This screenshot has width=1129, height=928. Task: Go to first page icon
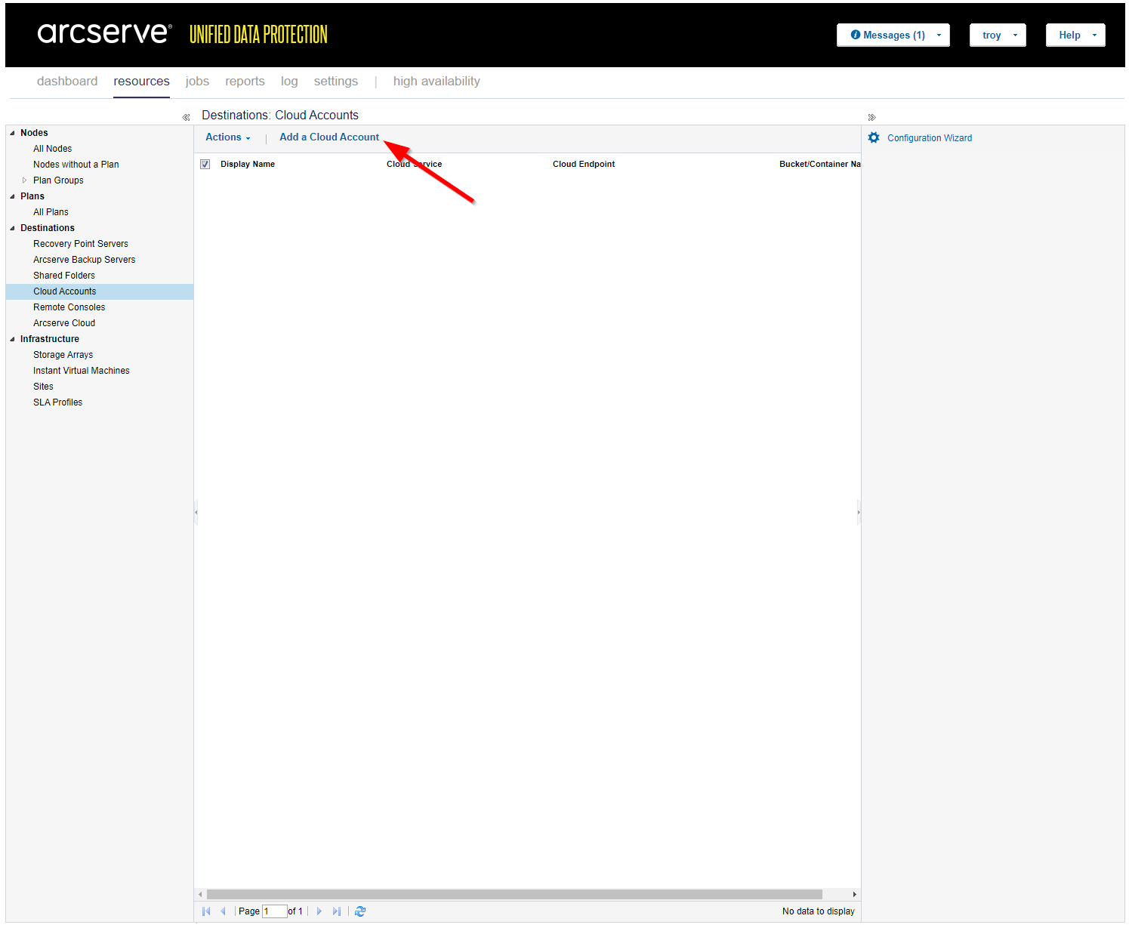(x=206, y=911)
